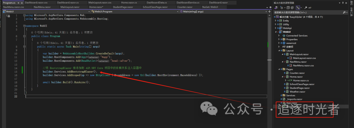
Task: Click the magnifier icon in solution search
Action: [344, 12]
